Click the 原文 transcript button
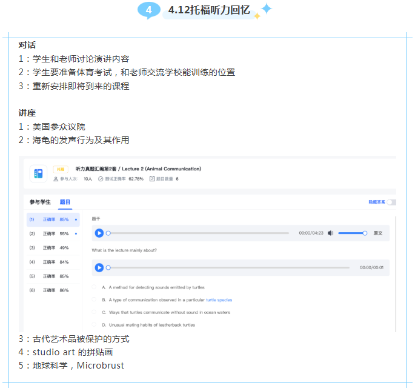The height and width of the screenshot is (391, 415). coord(377,233)
